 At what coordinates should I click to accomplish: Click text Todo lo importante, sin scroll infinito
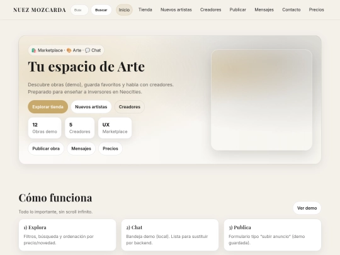55,212
